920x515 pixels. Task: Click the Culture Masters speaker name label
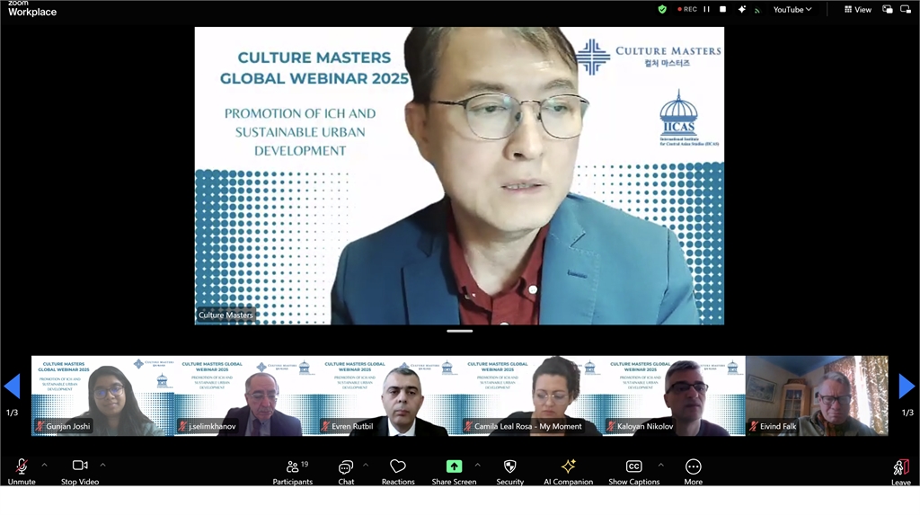pyautogui.click(x=226, y=315)
